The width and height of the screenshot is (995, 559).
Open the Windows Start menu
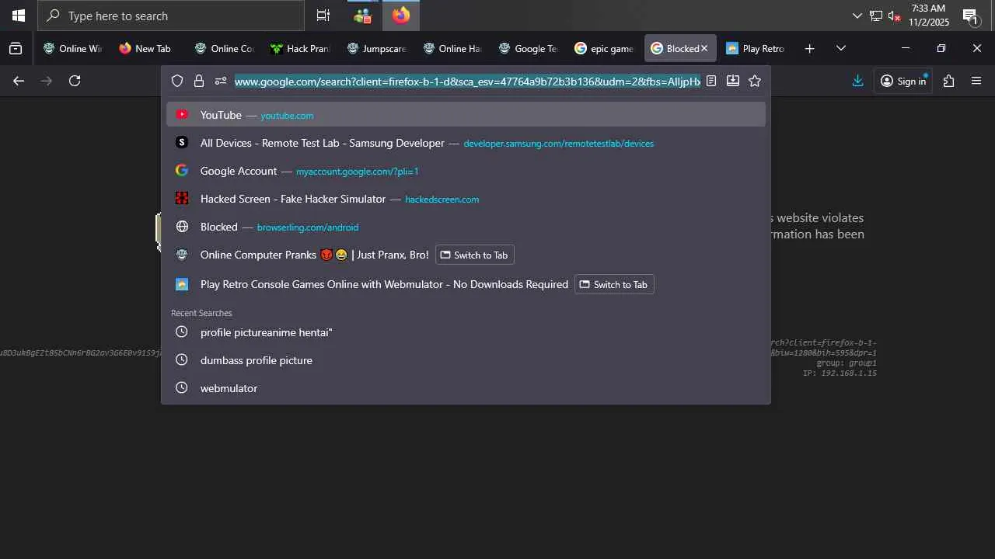tap(19, 16)
